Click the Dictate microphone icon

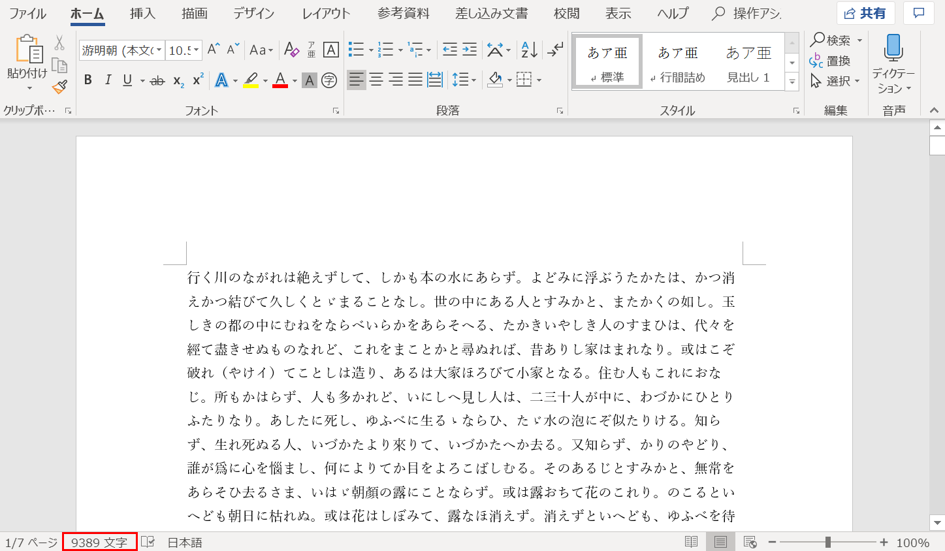pos(893,48)
